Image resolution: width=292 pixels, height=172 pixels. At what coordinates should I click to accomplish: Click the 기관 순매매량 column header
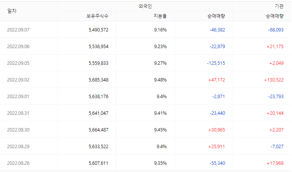(x=275, y=16)
